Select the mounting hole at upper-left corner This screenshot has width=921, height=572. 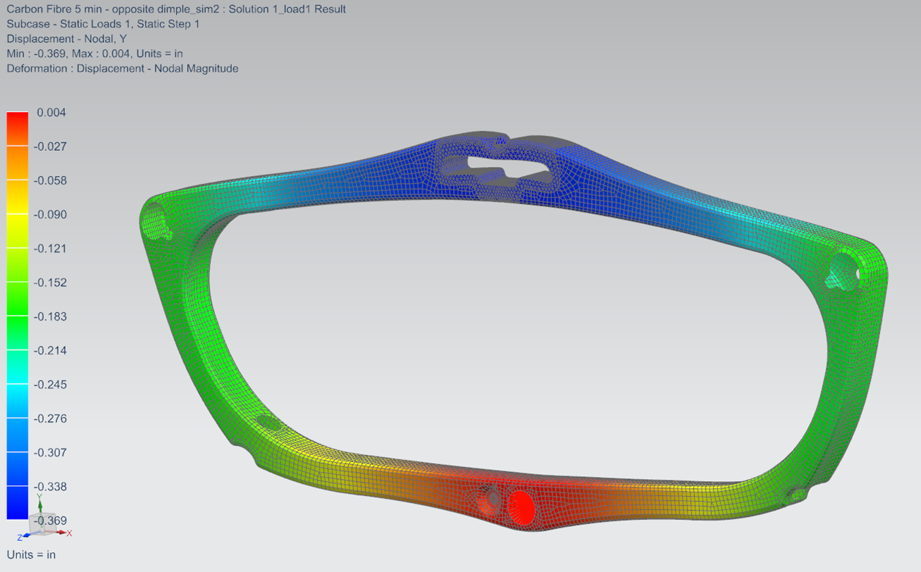[x=156, y=223]
